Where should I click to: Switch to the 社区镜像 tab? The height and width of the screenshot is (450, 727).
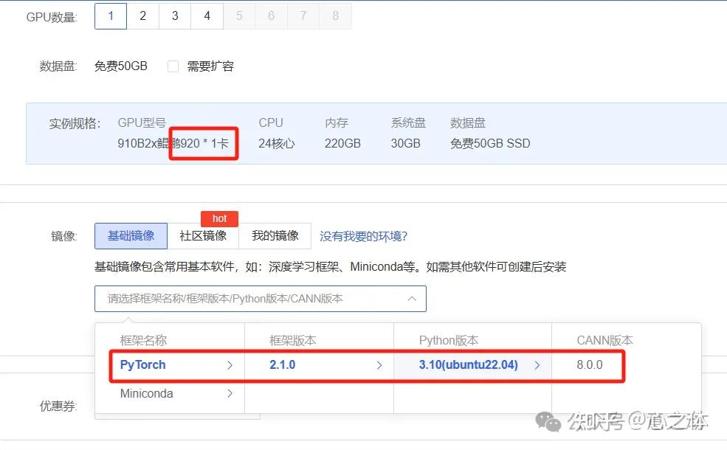tap(204, 235)
